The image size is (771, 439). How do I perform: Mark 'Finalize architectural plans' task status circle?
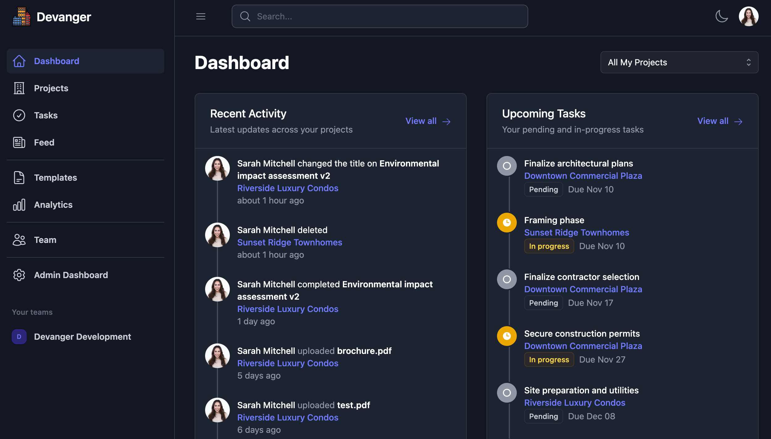coord(506,166)
